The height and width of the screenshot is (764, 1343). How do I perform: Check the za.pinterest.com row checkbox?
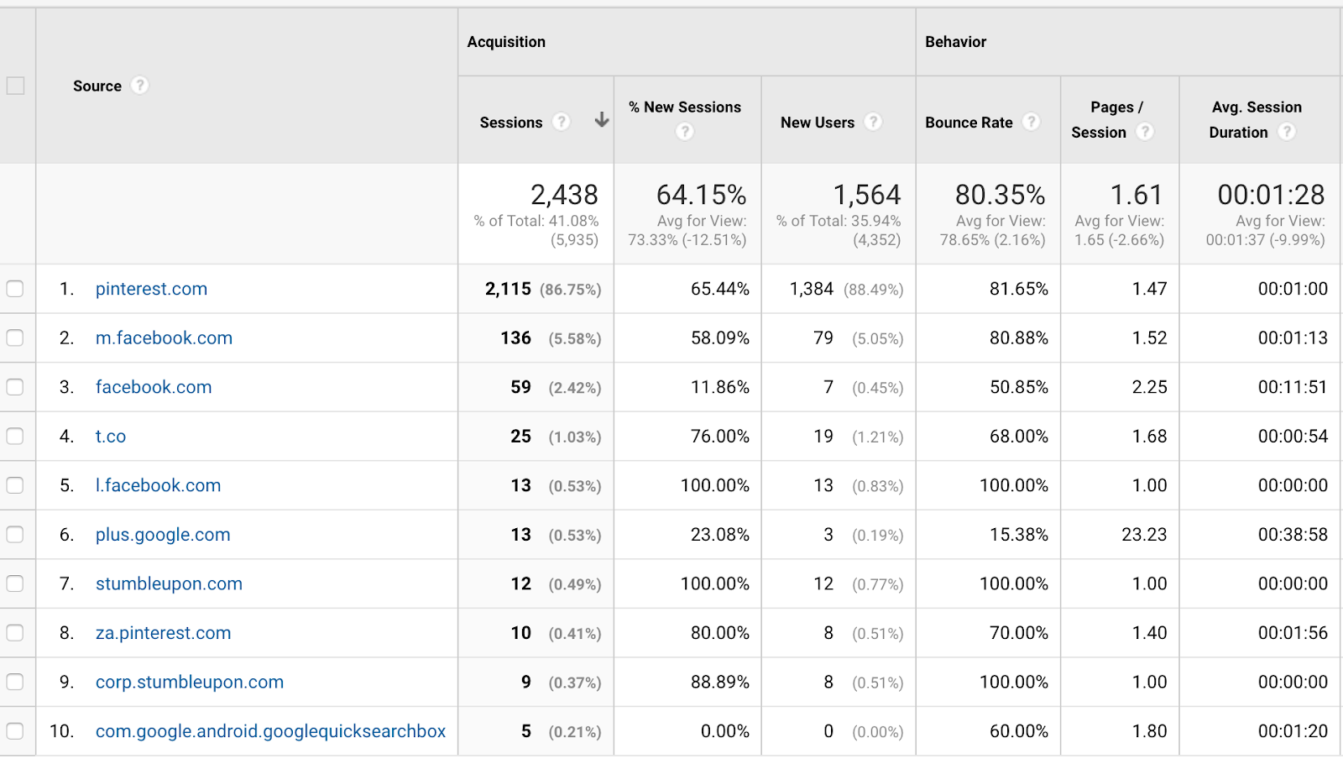coord(15,632)
